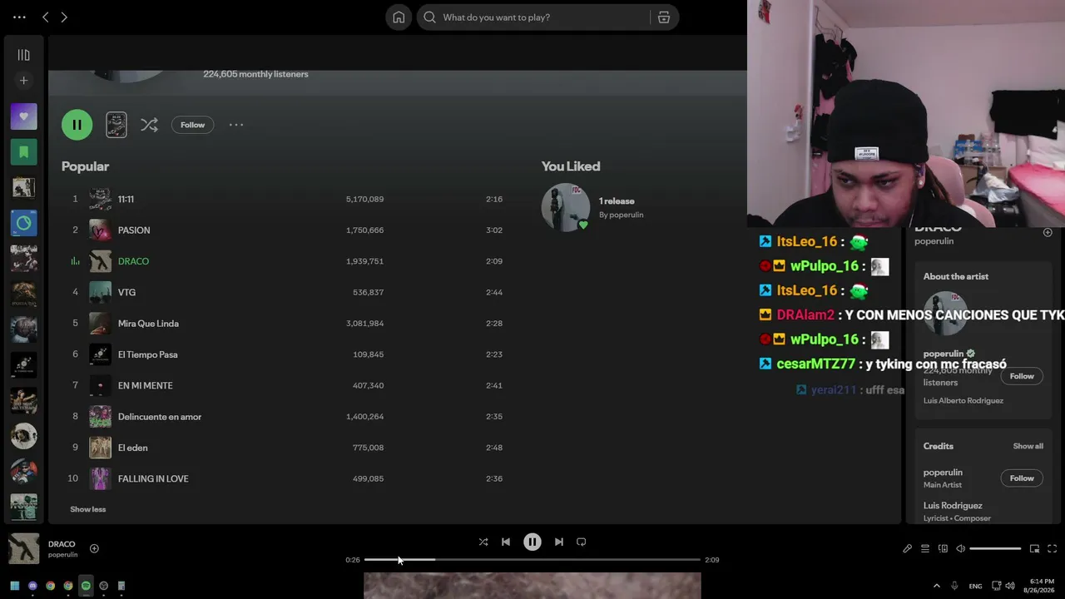Follow poperulin in About the artist card
Viewport: 1065px width, 599px height.
pyautogui.click(x=1022, y=376)
